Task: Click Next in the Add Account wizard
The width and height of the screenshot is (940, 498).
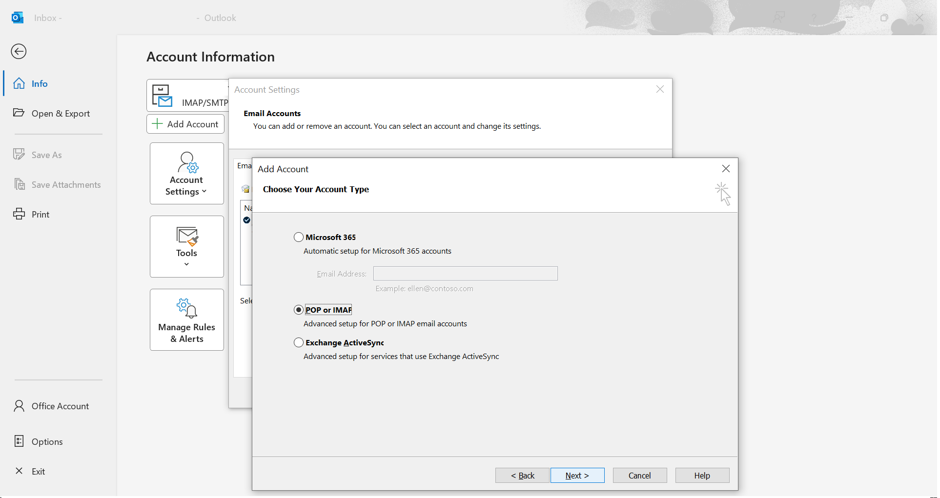Action: 577,476
